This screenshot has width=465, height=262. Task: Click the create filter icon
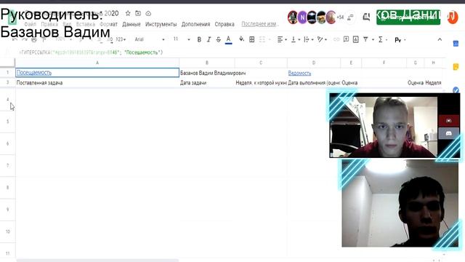[365, 39]
